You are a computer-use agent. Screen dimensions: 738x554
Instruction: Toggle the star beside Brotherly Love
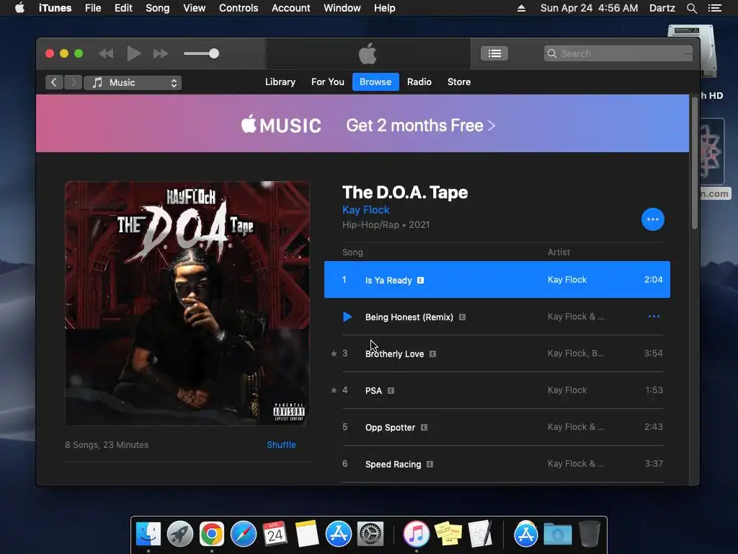point(334,353)
